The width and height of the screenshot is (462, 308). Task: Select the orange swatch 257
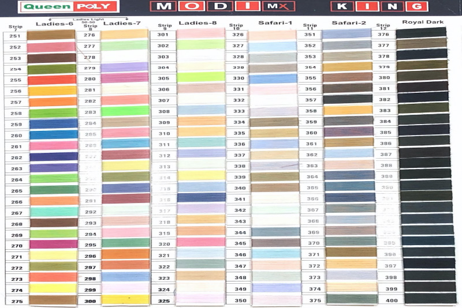53,102
